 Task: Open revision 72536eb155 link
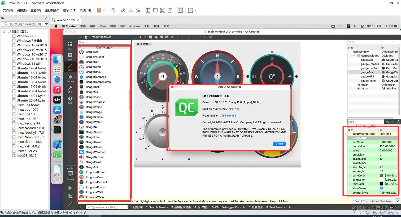(x=228, y=116)
